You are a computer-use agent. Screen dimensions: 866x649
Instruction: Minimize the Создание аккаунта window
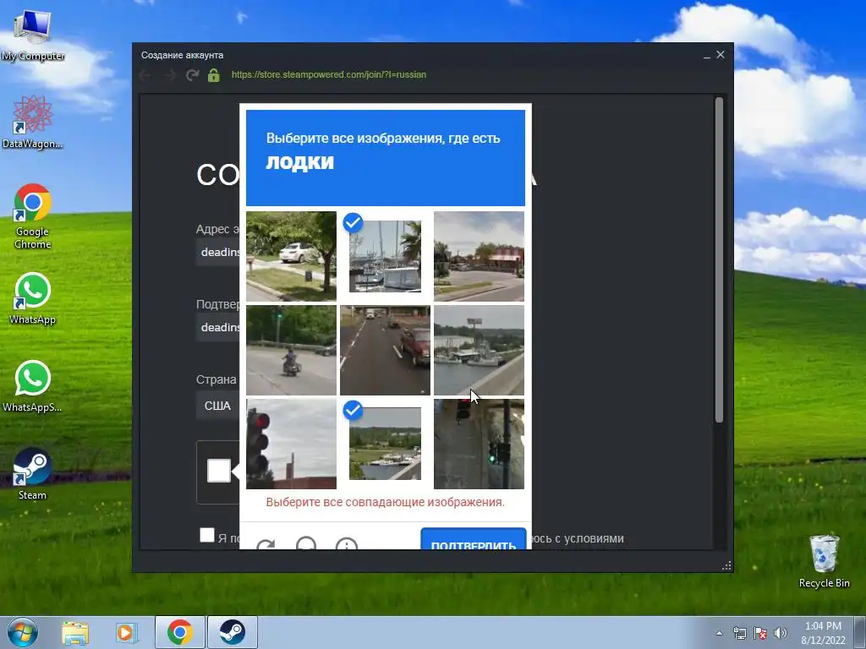707,55
